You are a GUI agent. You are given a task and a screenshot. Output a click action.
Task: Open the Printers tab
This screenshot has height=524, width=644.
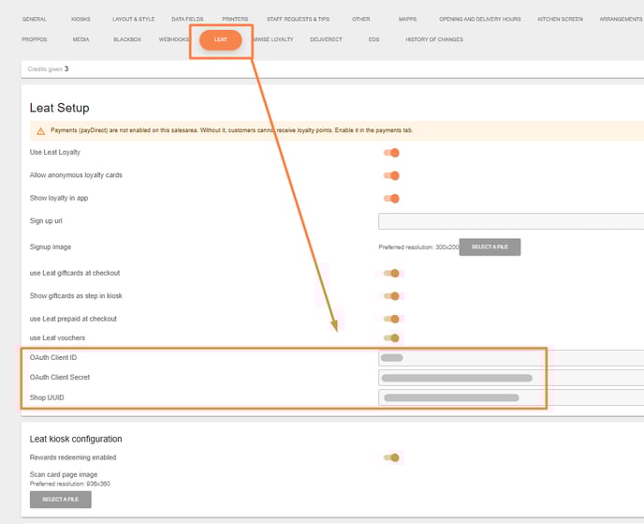tap(235, 19)
